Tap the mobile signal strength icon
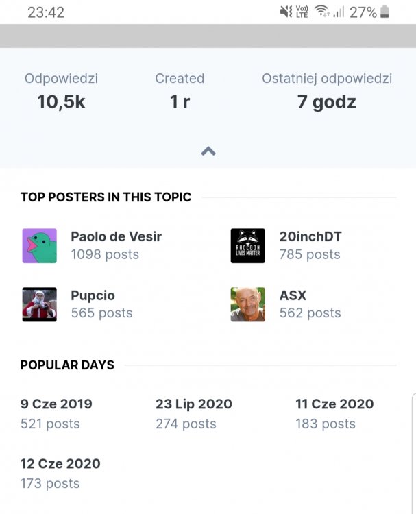The width and height of the screenshot is (416, 514). (339, 12)
